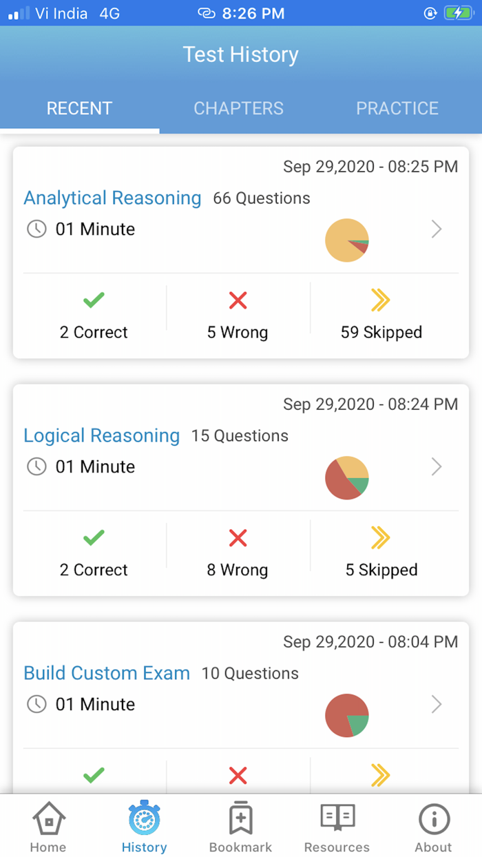Open the Build Custom Exam result
This screenshot has width=482, height=857.
tap(107, 673)
